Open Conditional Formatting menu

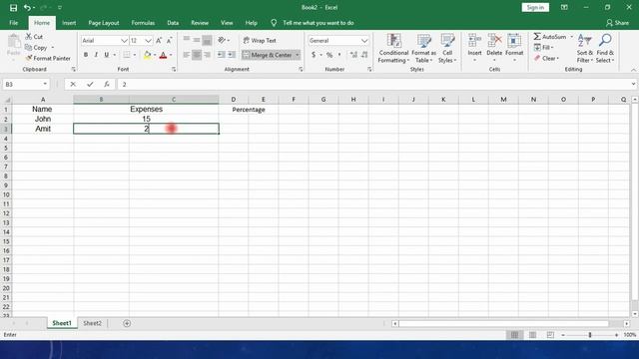click(x=393, y=48)
